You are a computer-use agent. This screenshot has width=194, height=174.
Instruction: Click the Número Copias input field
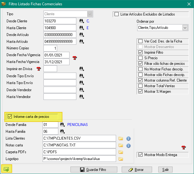[50, 48]
